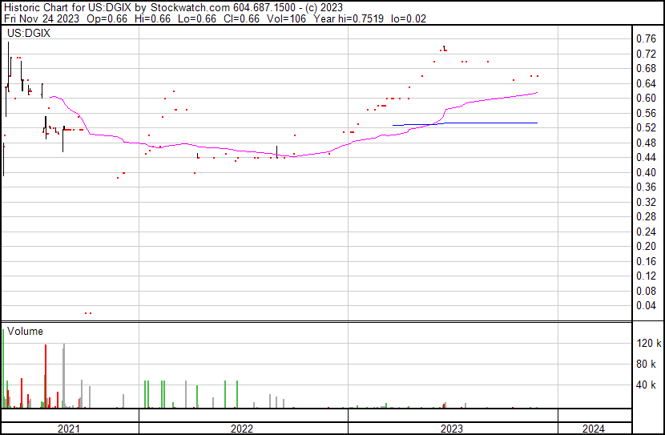Click the tall red volume bar in 2021
The image size is (665, 435).
(x=46, y=377)
